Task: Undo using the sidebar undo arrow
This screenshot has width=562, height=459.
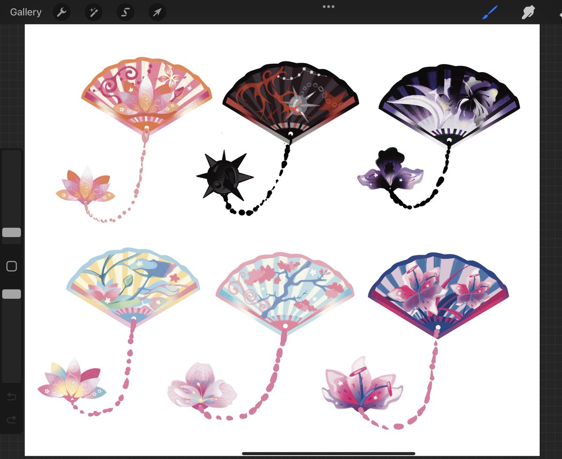Action: coord(12,397)
